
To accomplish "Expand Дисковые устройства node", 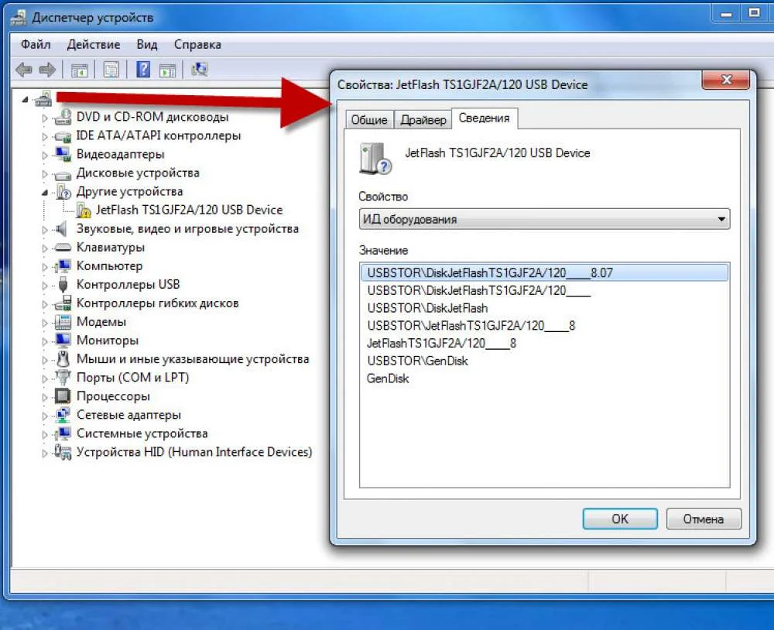I will click(x=44, y=174).
